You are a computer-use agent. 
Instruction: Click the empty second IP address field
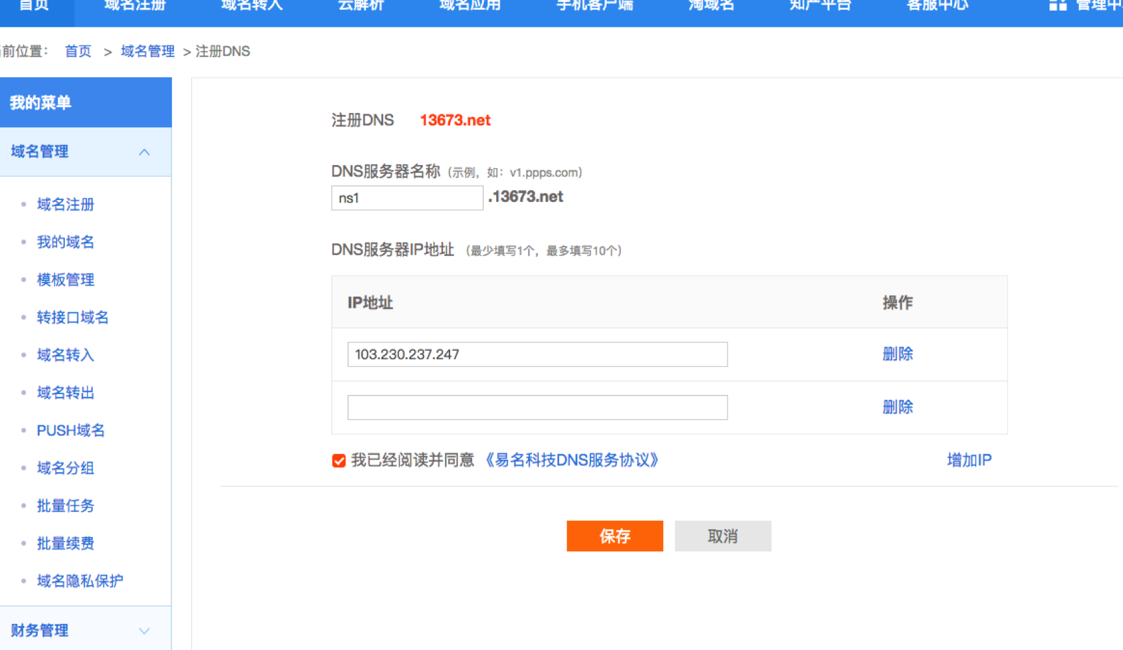pos(537,408)
